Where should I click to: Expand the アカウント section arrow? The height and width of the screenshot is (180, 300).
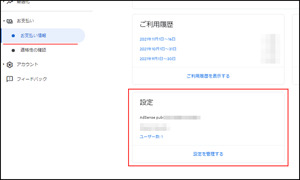click(3, 65)
